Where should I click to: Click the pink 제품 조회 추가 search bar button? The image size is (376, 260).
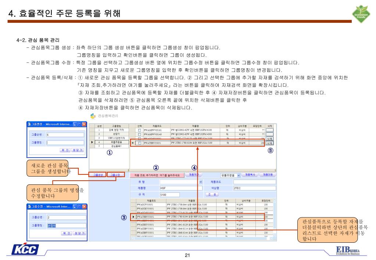[157, 175]
